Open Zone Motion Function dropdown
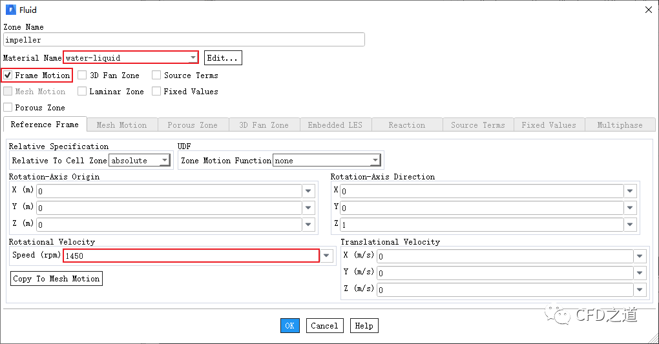This screenshot has width=659, height=344. click(375, 161)
